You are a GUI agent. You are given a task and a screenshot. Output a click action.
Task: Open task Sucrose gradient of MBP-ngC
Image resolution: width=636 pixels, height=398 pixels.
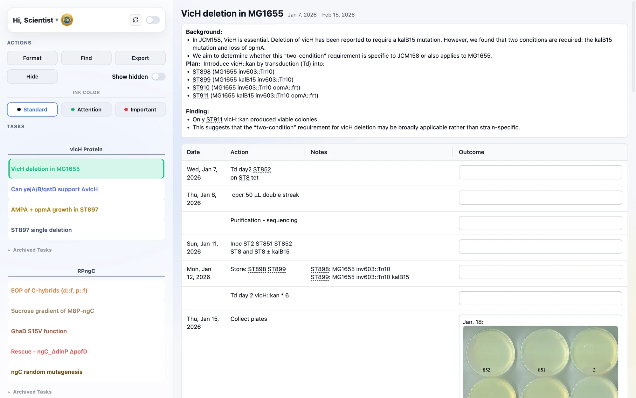pyautogui.click(x=86, y=311)
